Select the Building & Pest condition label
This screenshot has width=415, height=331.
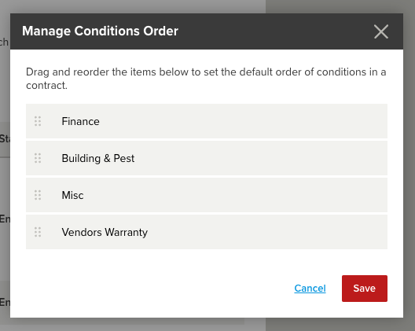tap(98, 158)
